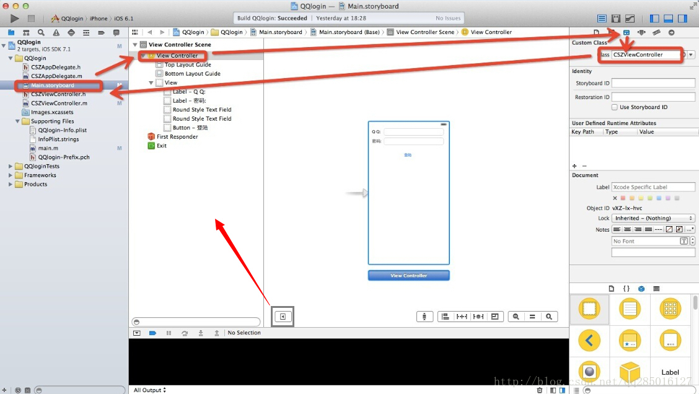Expand the Products folder

pos(11,184)
